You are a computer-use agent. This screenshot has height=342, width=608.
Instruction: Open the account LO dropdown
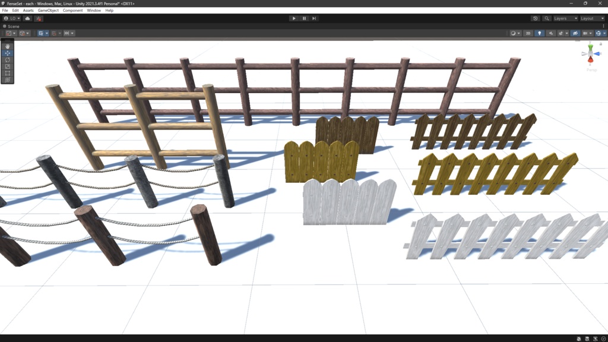coord(12,18)
